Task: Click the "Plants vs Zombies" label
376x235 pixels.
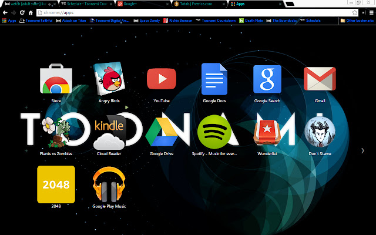Action: (56, 154)
